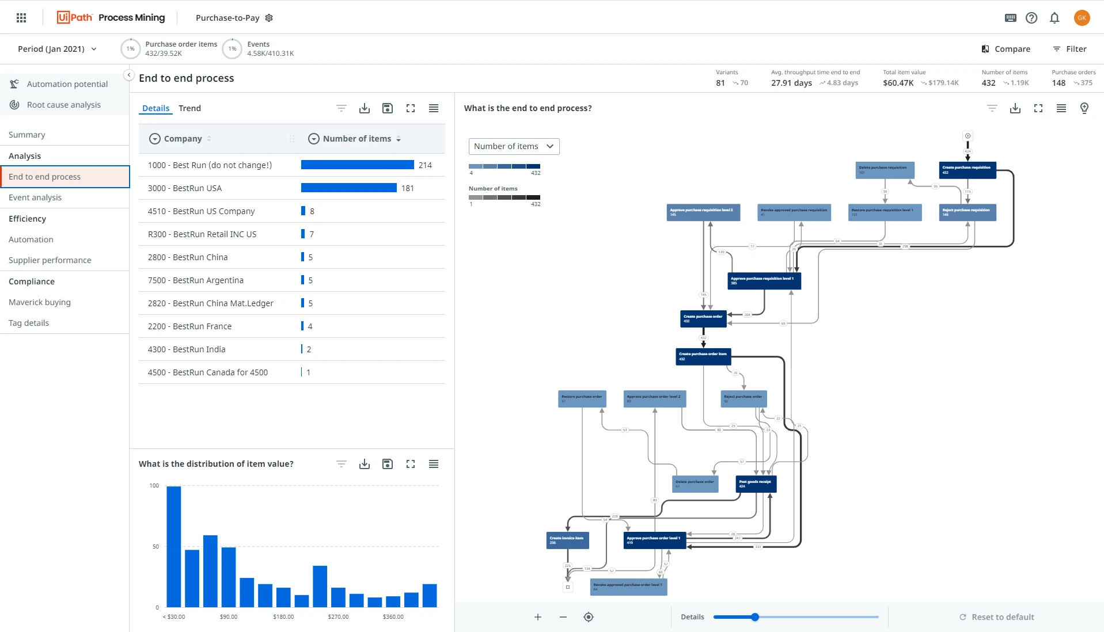Open Tag details page
Viewport: 1104px width, 632px height.
65,323
